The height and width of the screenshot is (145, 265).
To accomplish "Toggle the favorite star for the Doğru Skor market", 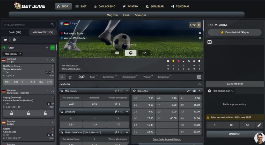I will coord(134,91).
